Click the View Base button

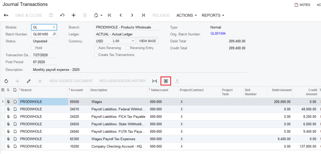coord(147,41)
